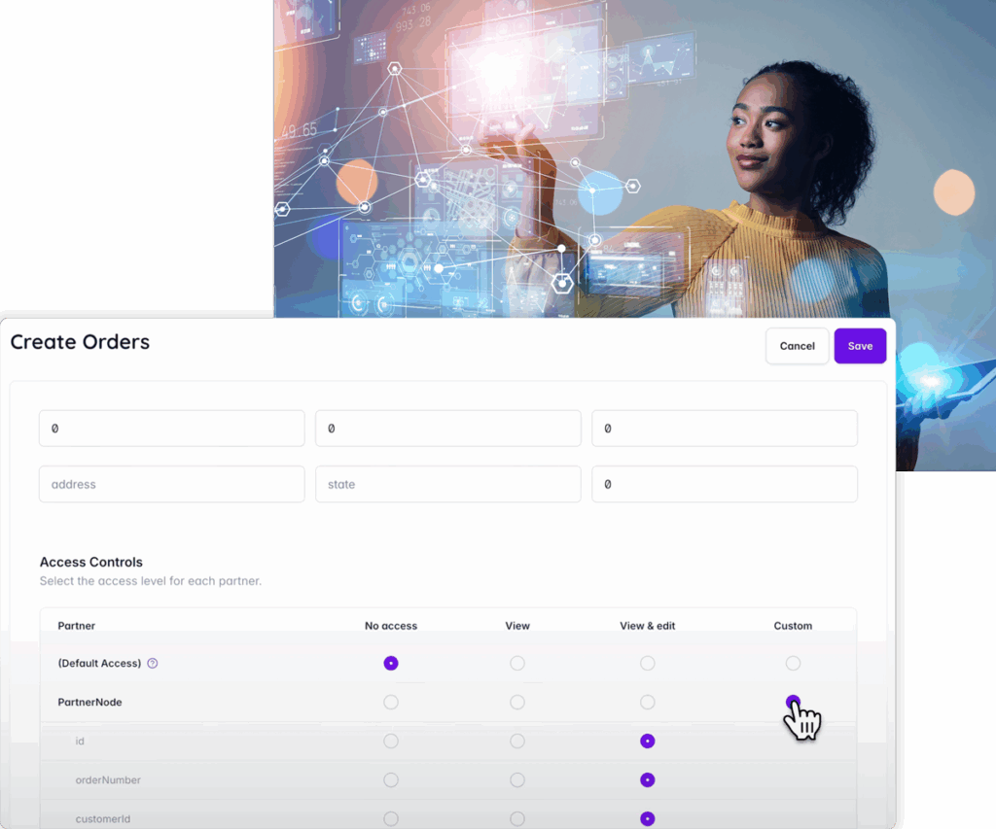996x829 pixels.
Task: Set customerId to View only
Action: click(517, 819)
